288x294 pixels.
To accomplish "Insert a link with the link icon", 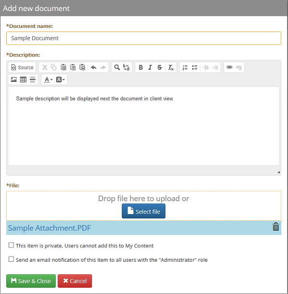I will [x=229, y=67].
